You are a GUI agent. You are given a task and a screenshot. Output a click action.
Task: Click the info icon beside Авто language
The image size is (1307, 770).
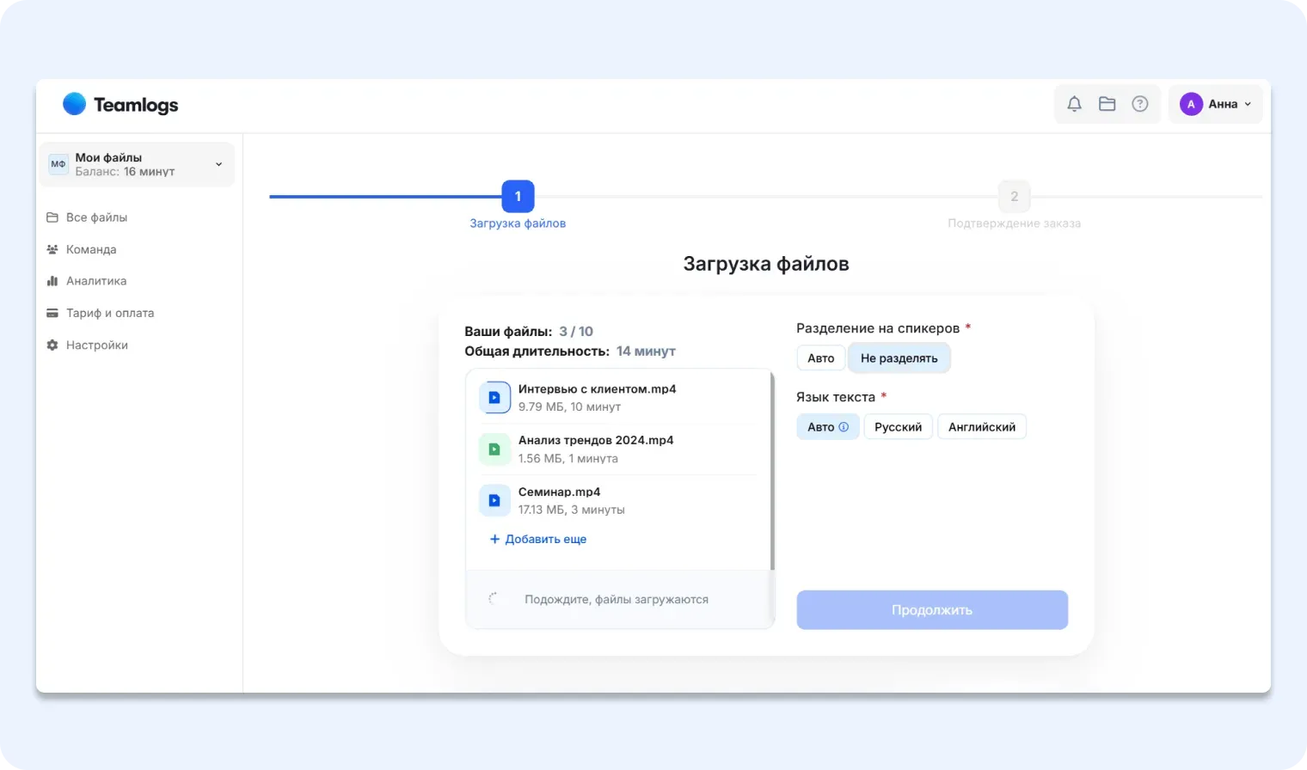click(844, 427)
